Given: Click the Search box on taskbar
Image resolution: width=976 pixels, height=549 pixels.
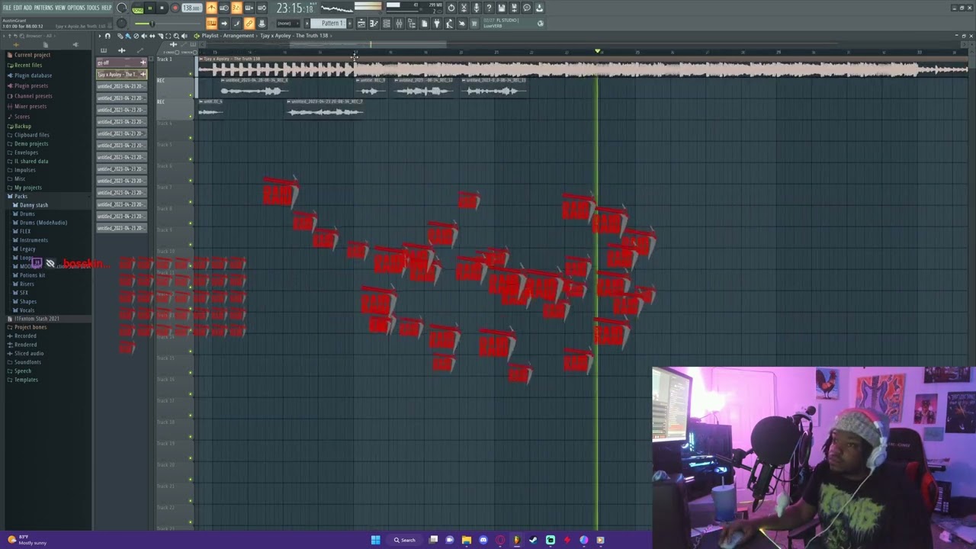Looking at the screenshot, I should 405,540.
